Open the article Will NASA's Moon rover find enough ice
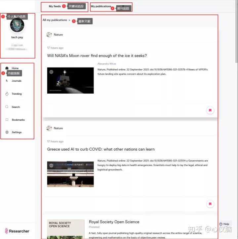The width and height of the screenshot is (238, 239). 97,56
